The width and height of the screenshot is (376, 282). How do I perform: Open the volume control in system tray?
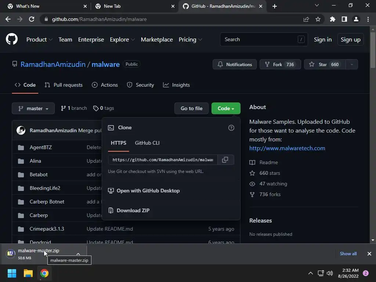(x=330, y=273)
